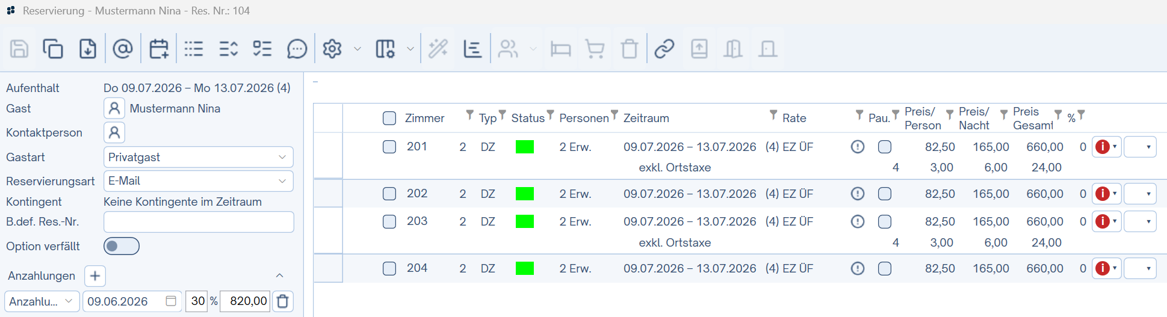Viewport: 1167px width, 317px height.
Task: Click the single door check-out icon
Action: point(768,49)
